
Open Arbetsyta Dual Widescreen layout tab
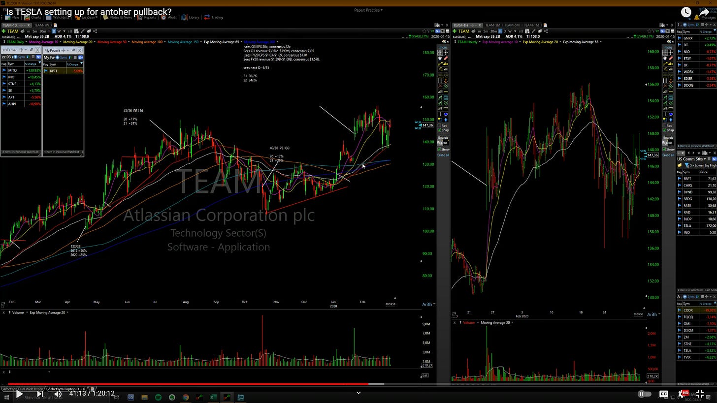click(22, 389)
